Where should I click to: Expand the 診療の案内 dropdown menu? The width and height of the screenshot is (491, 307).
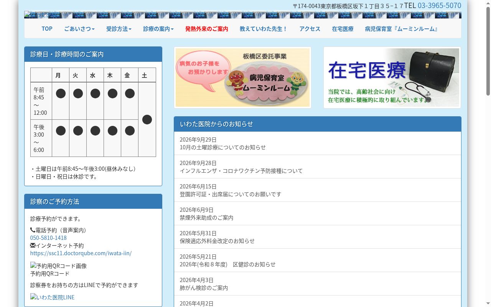(x=158, y=29)
